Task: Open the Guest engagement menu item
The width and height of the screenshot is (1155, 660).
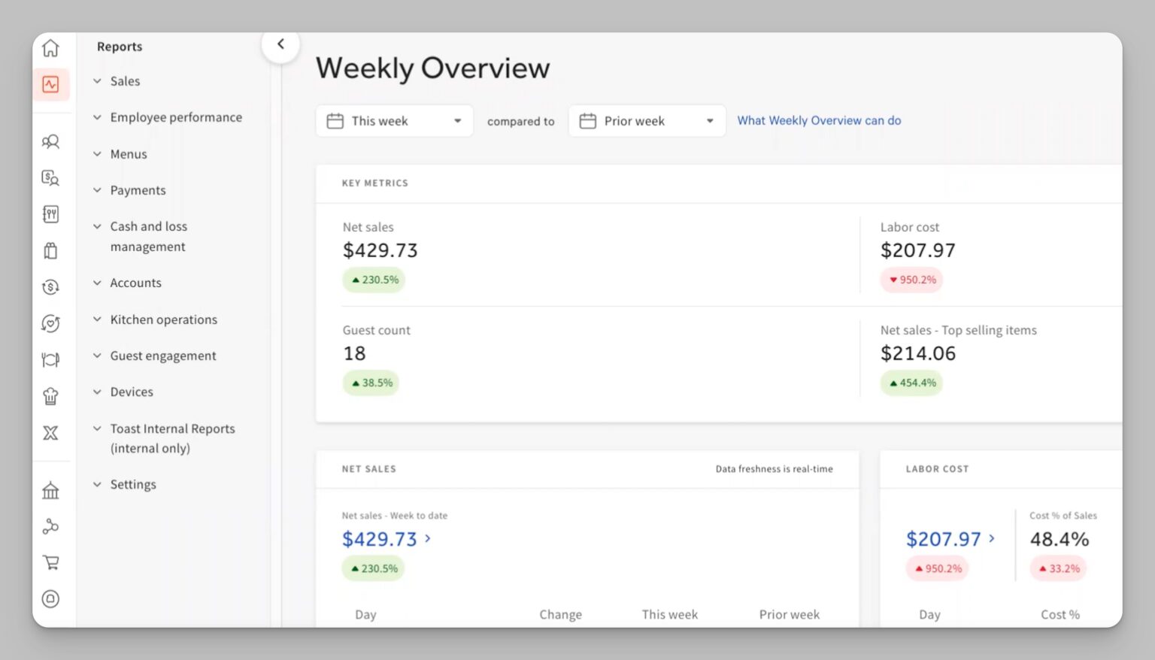Action: click(x=162, y=356)
